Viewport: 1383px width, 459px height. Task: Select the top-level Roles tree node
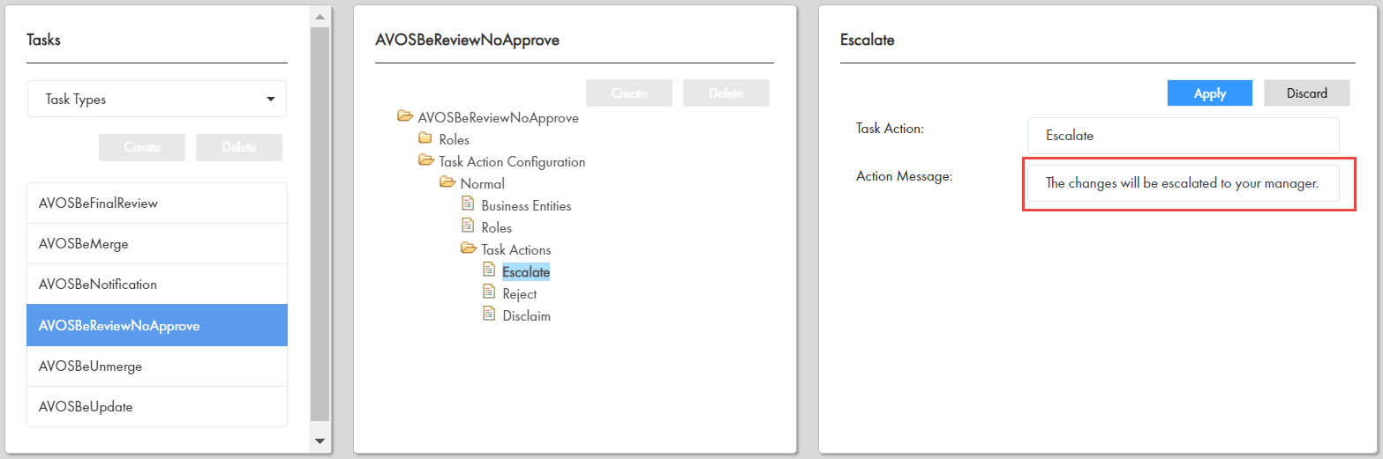pyautogui.click(x=455, y=140)
